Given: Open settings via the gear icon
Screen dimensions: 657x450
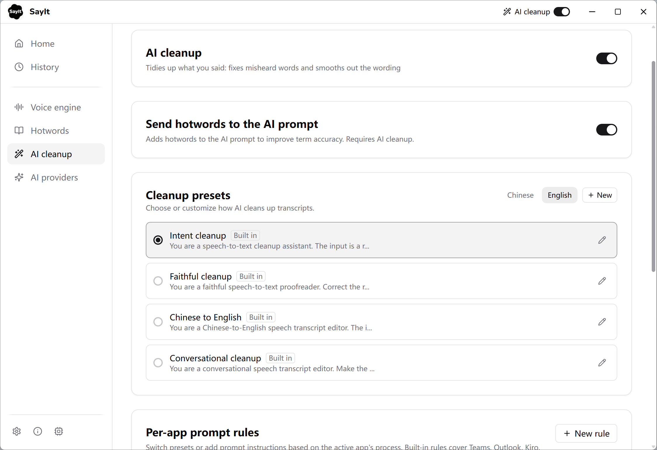Looking at the screenshot, I should [17, 431].
